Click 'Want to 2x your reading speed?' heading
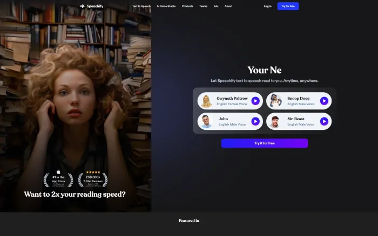This screenshot has height=236, width=378. 75,195
